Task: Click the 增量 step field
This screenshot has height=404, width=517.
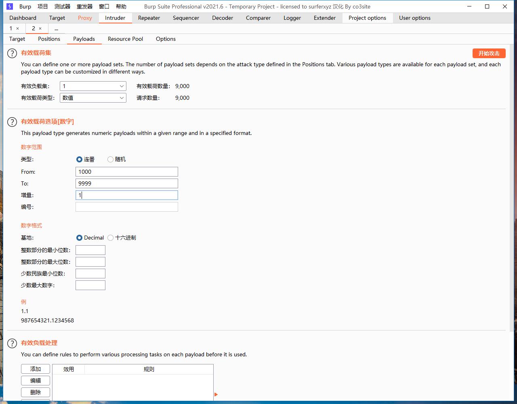Action: pyautogui.click(x=127, y=195)
